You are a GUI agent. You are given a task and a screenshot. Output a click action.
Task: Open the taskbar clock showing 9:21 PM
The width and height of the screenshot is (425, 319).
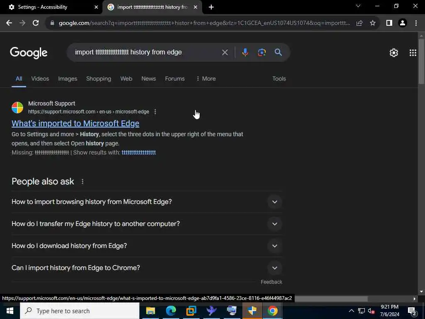click(389, 311)
